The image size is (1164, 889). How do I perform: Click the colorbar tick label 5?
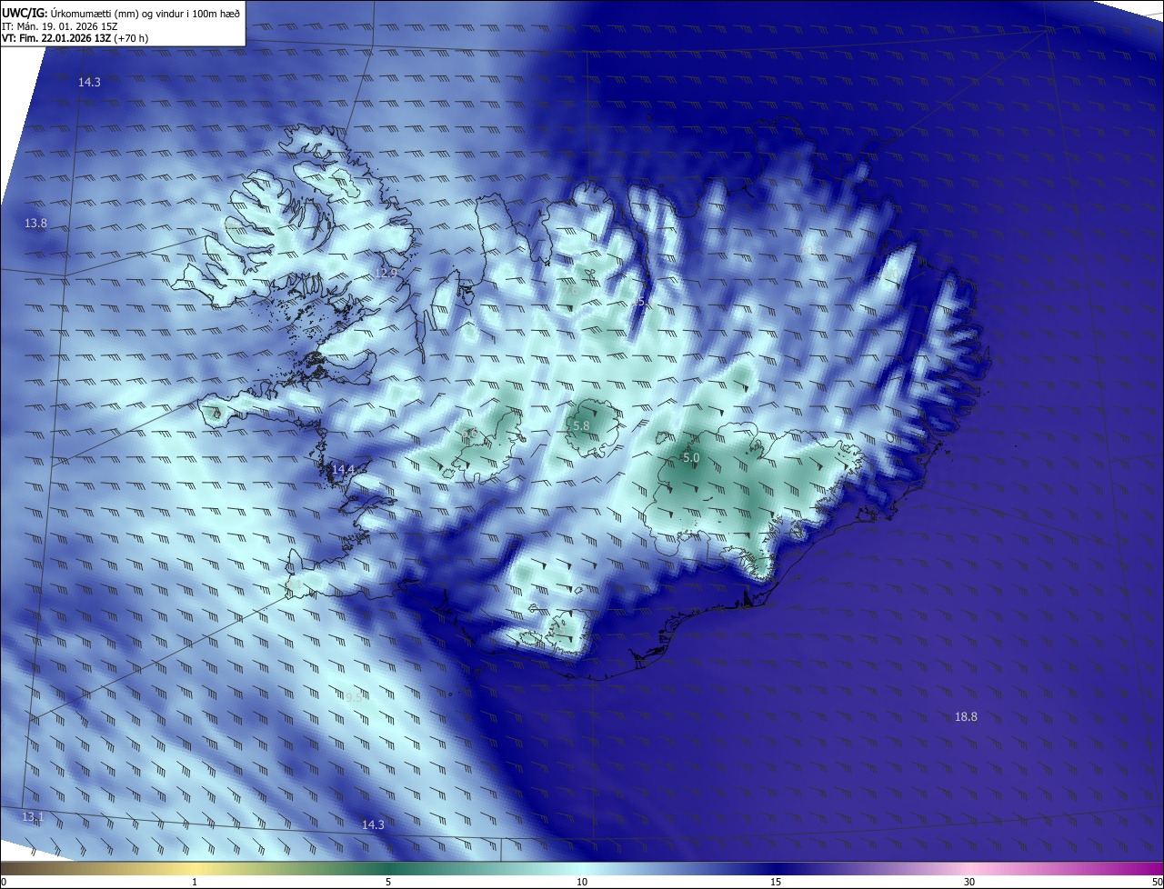tap(388, 882)
